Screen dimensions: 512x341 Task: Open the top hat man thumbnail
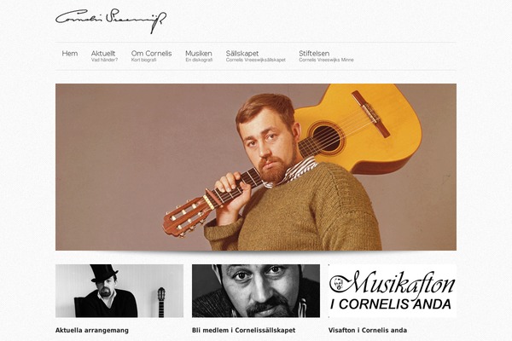point(119,291)
